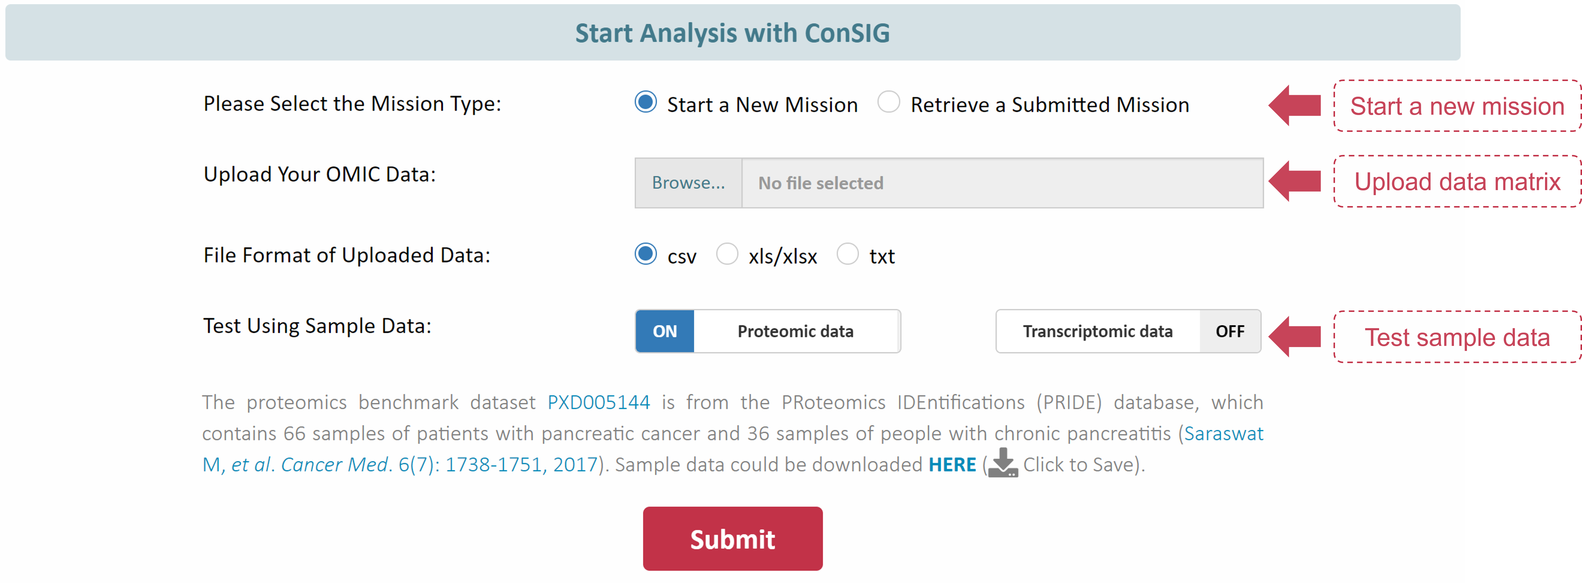The height and width of the screenshot is (583, 1582).
Task: Choose Retrieve a Submitted Mission option
Action: [x=889, y=102]
